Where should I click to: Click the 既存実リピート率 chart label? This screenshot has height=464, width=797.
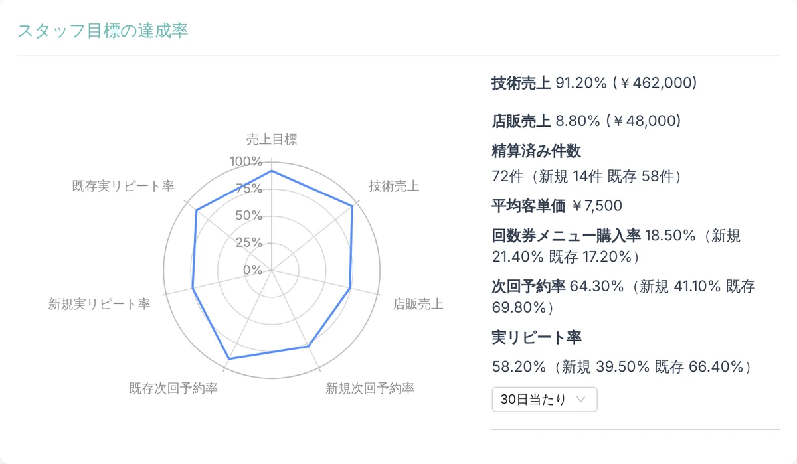pyautogui.click(x=123, y=187)
